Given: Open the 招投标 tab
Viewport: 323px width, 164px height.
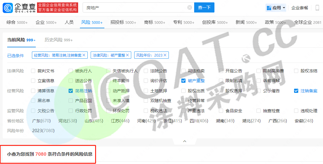Looking at the screenshot, I should click(x=123, y=22).
